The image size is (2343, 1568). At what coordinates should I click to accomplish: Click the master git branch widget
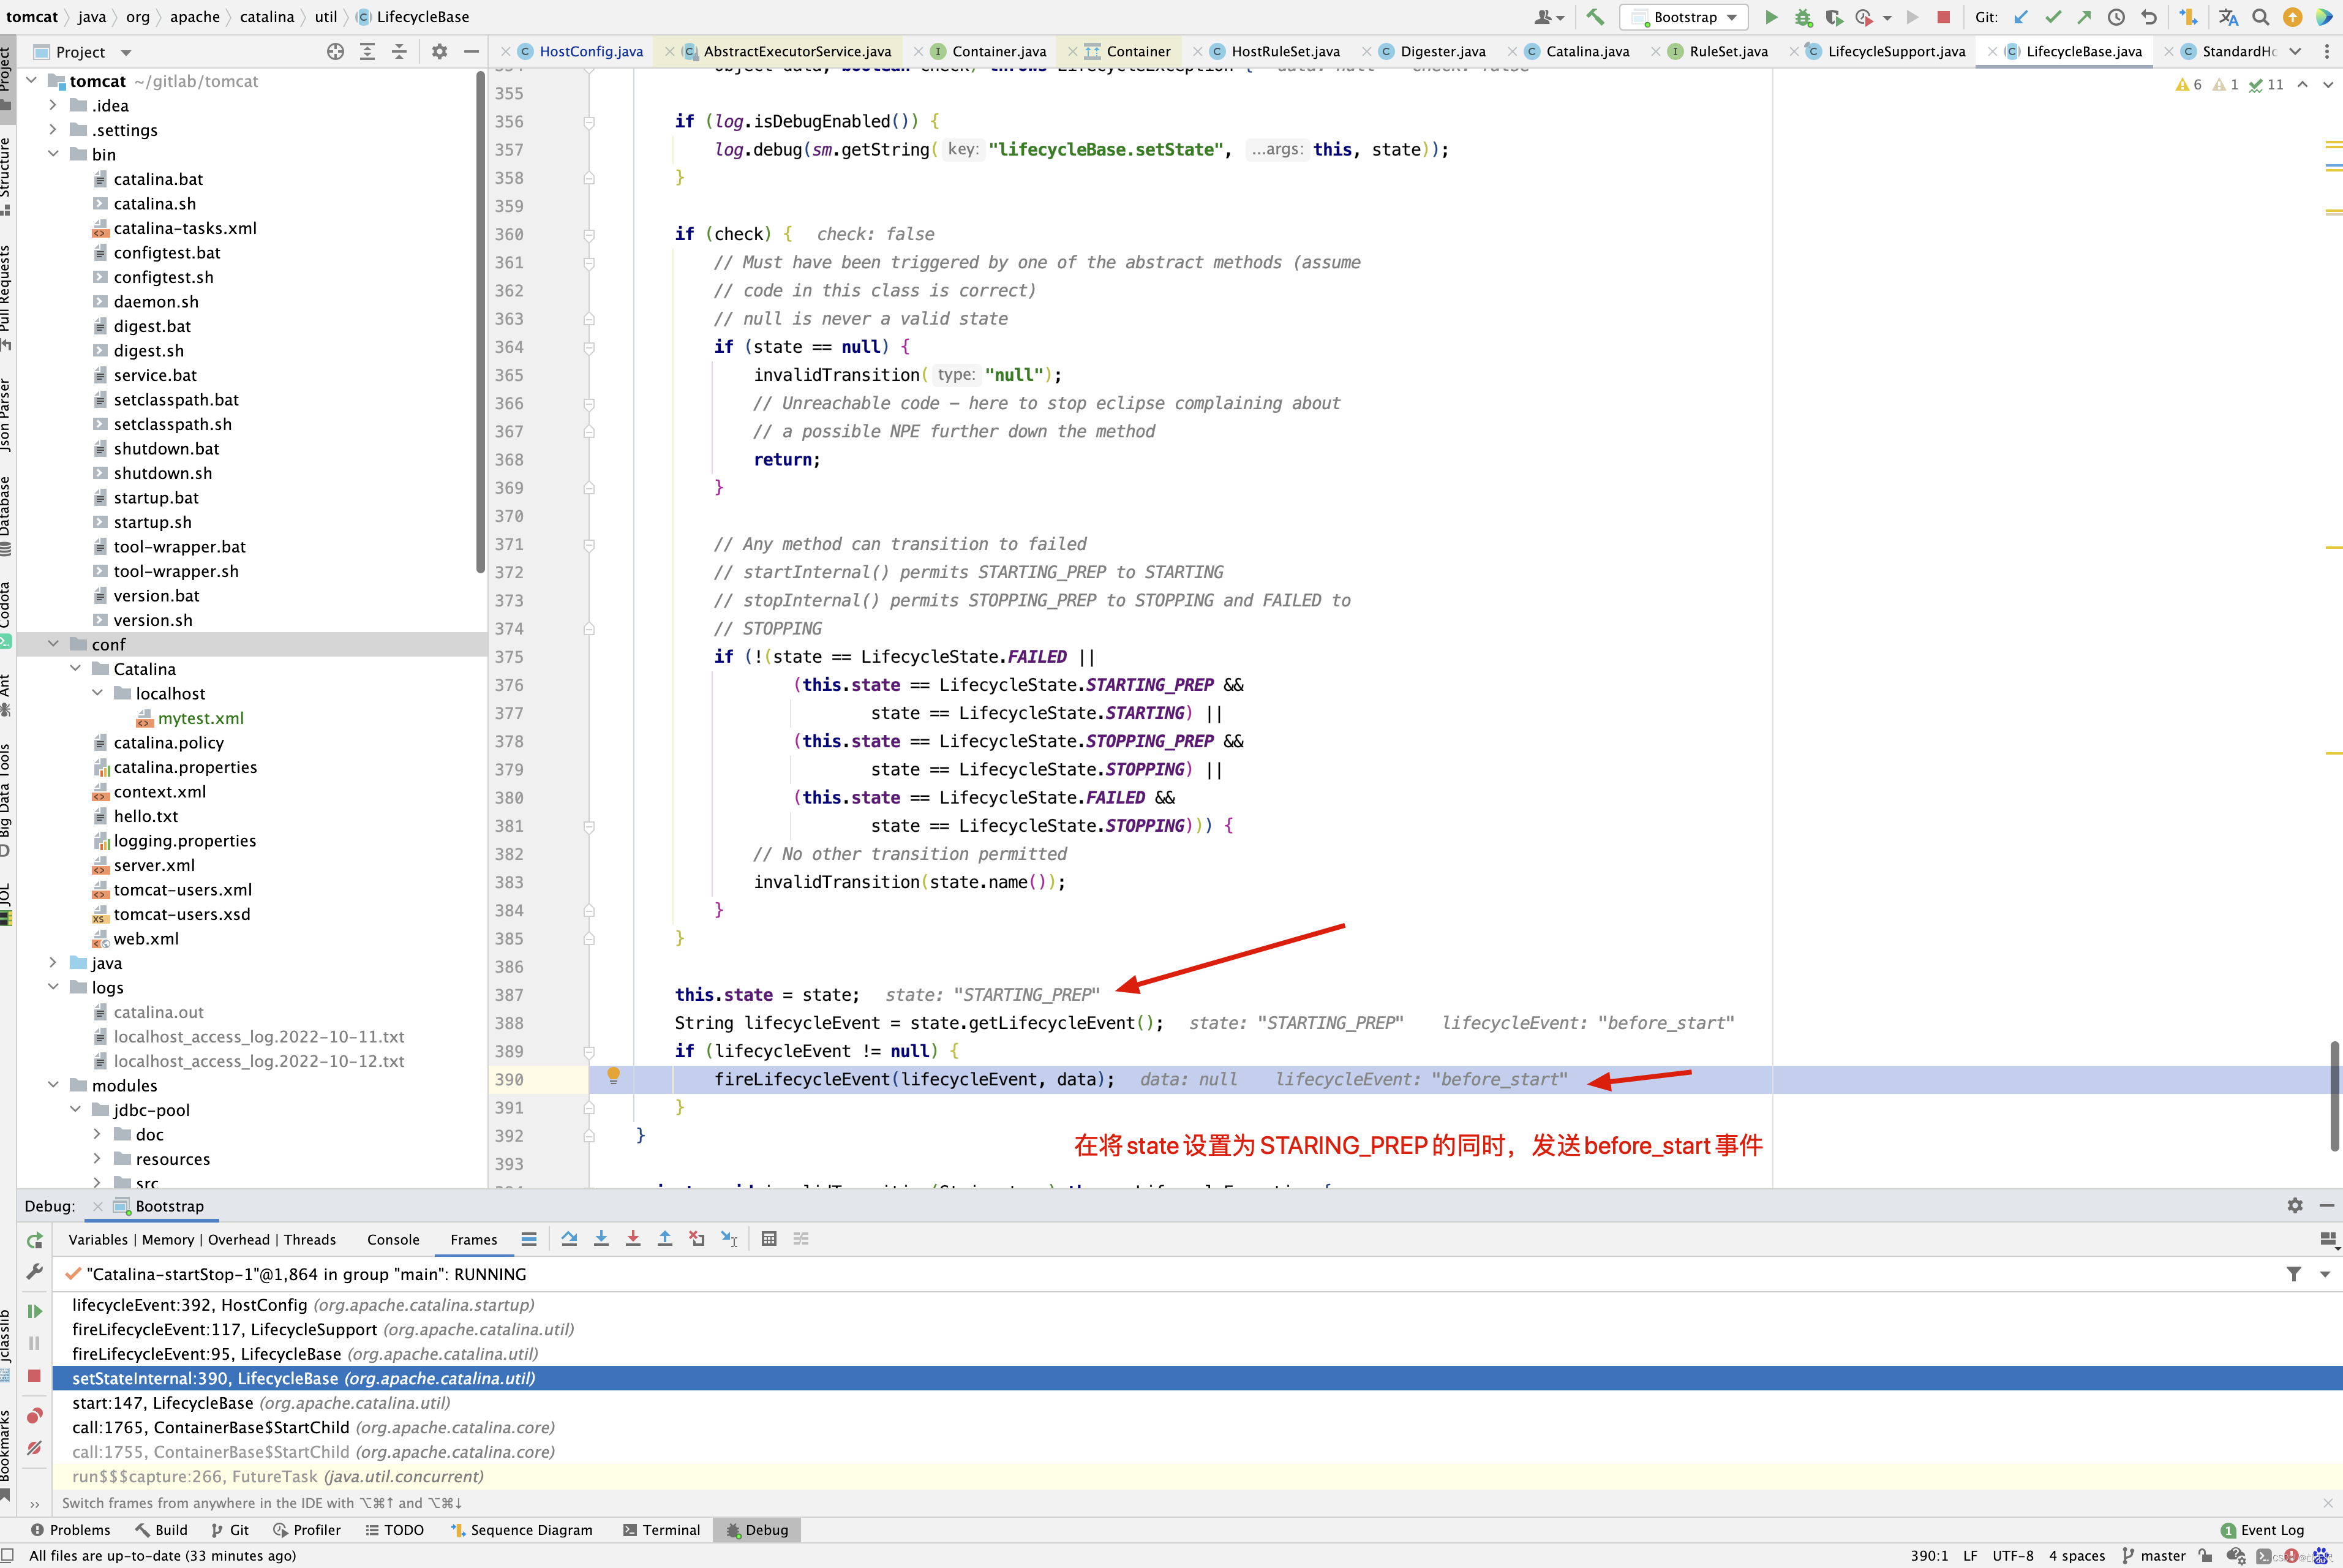tap(2153, 1556)
